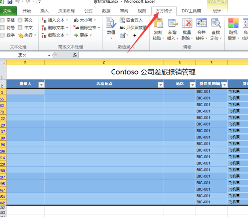Select column E header
The width and height of the screenshot is (248, 217).
[x=212, y=63]
